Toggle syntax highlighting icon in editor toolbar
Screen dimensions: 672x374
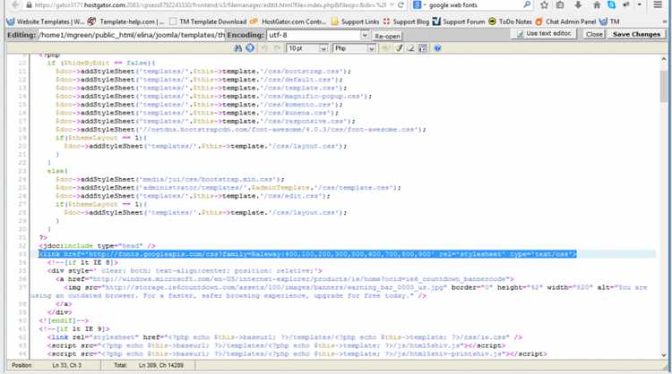click(x=399, y=48)
